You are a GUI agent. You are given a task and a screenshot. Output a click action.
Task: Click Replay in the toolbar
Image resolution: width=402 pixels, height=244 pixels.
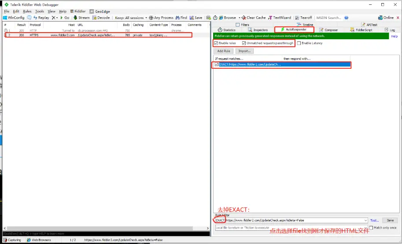pyautogui.click(x=41, y=18)
